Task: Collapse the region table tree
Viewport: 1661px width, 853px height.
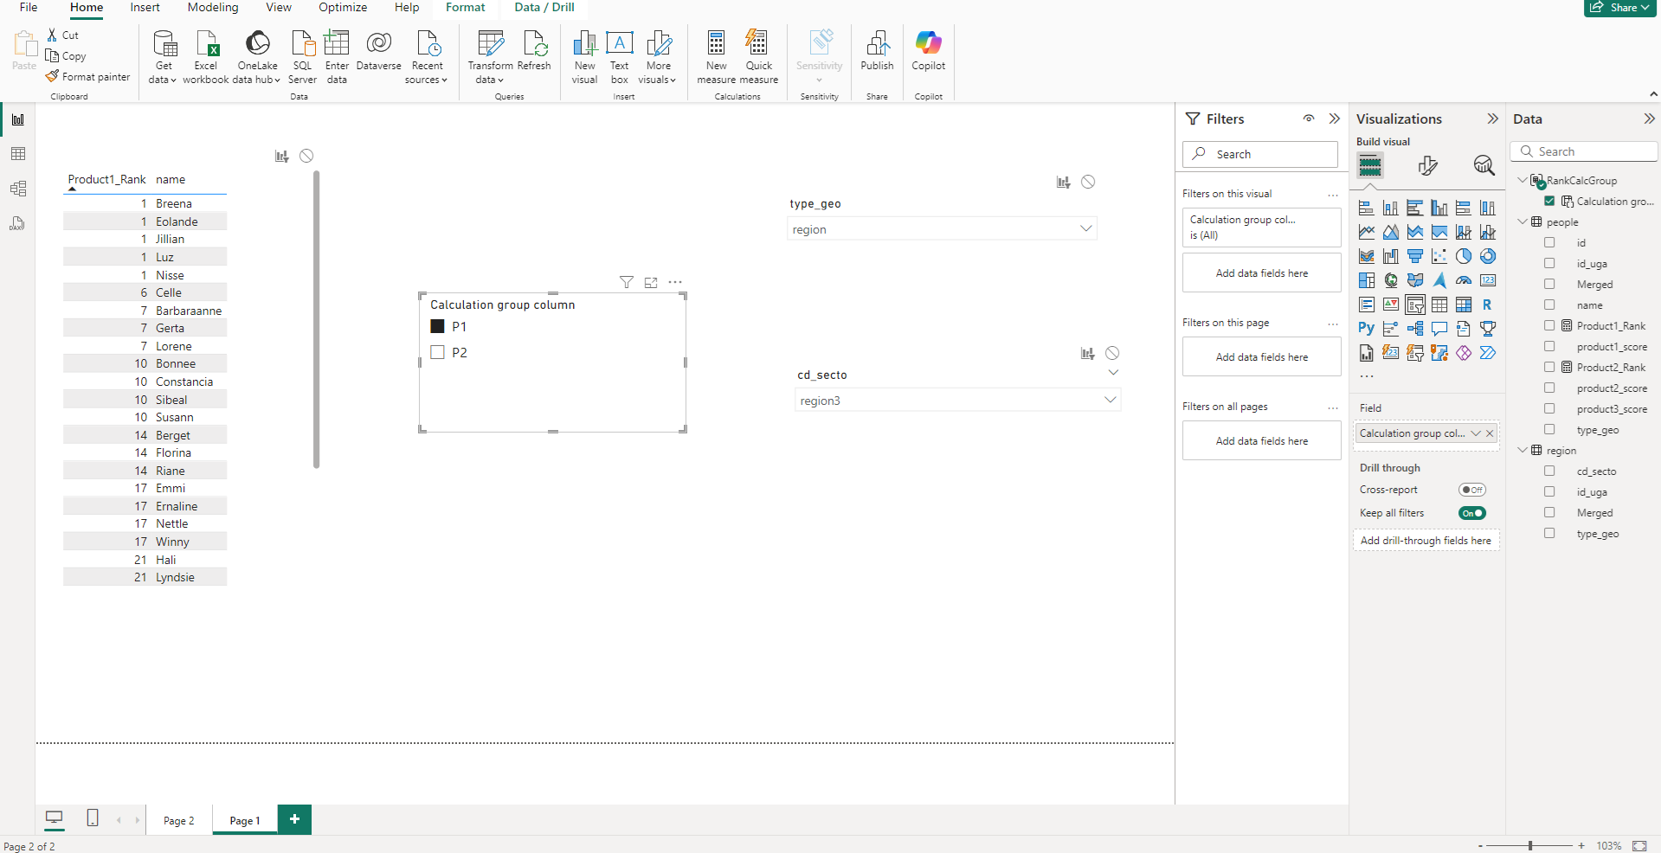Action: [1523, 450]
